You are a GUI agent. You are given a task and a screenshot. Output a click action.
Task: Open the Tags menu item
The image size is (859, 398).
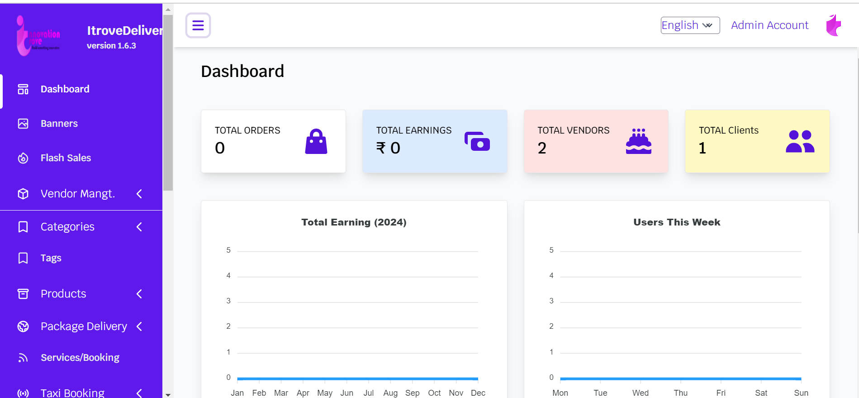click(51, 258)
